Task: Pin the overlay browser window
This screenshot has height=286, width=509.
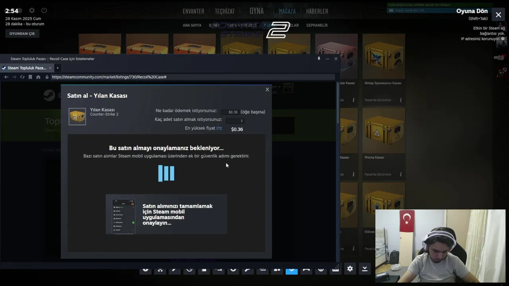Action: pos(319,58)
